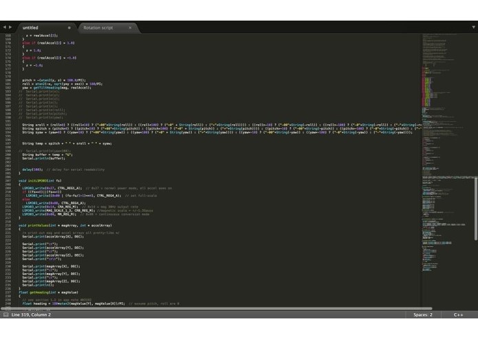478x339 pixels.
Task: Click the Line 319, Column 2 indicator
Action: [31, 315]
